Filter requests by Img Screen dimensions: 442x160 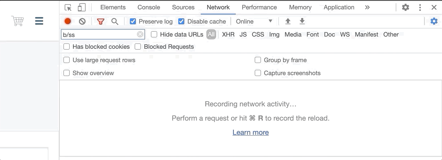(274, 35)
